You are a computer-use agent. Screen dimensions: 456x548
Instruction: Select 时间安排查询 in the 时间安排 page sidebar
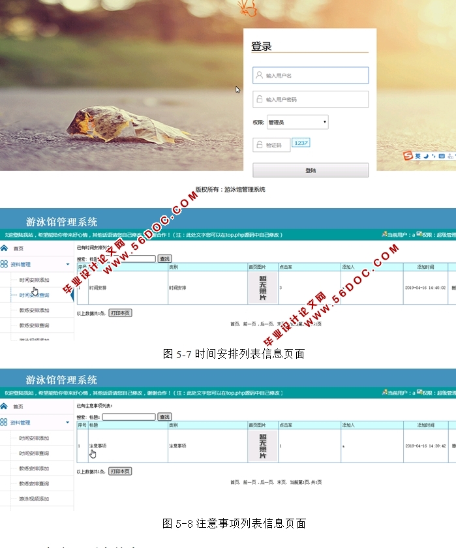pos(34,295)
